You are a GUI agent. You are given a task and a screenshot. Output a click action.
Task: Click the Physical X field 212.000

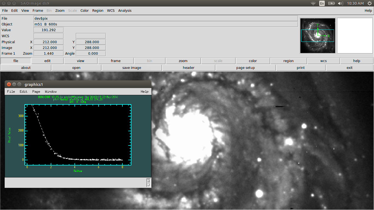49,42
